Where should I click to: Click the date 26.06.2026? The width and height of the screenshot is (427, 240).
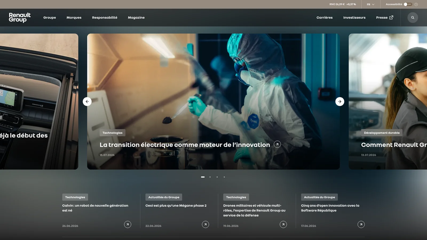point(70,226)
